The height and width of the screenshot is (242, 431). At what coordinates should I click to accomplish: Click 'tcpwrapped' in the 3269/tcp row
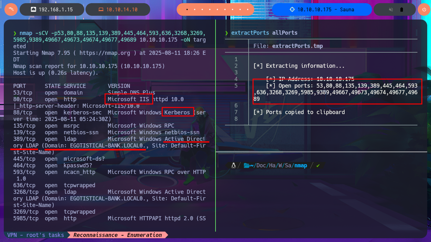[x=80, y=212]
